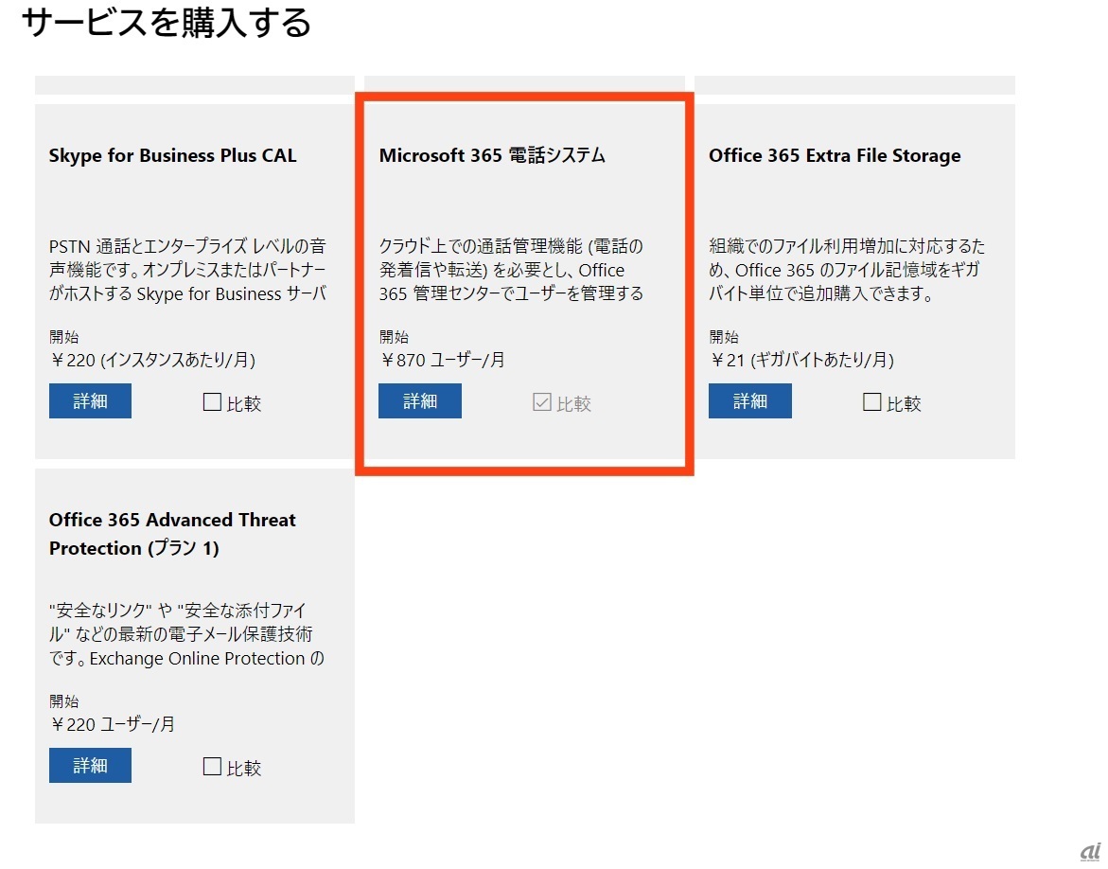
Task: Toggle 比較 checkbox on Microsoft 365 電話システム
Action: tap(542, 402)
